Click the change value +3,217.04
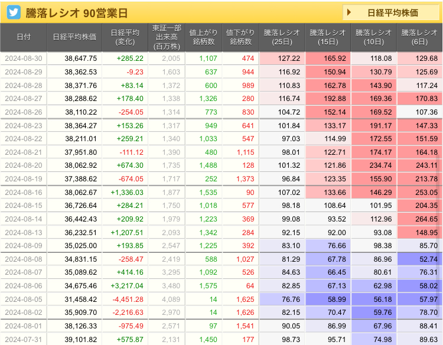This screenshot has height=345, width=443. (x=127, y=286)
